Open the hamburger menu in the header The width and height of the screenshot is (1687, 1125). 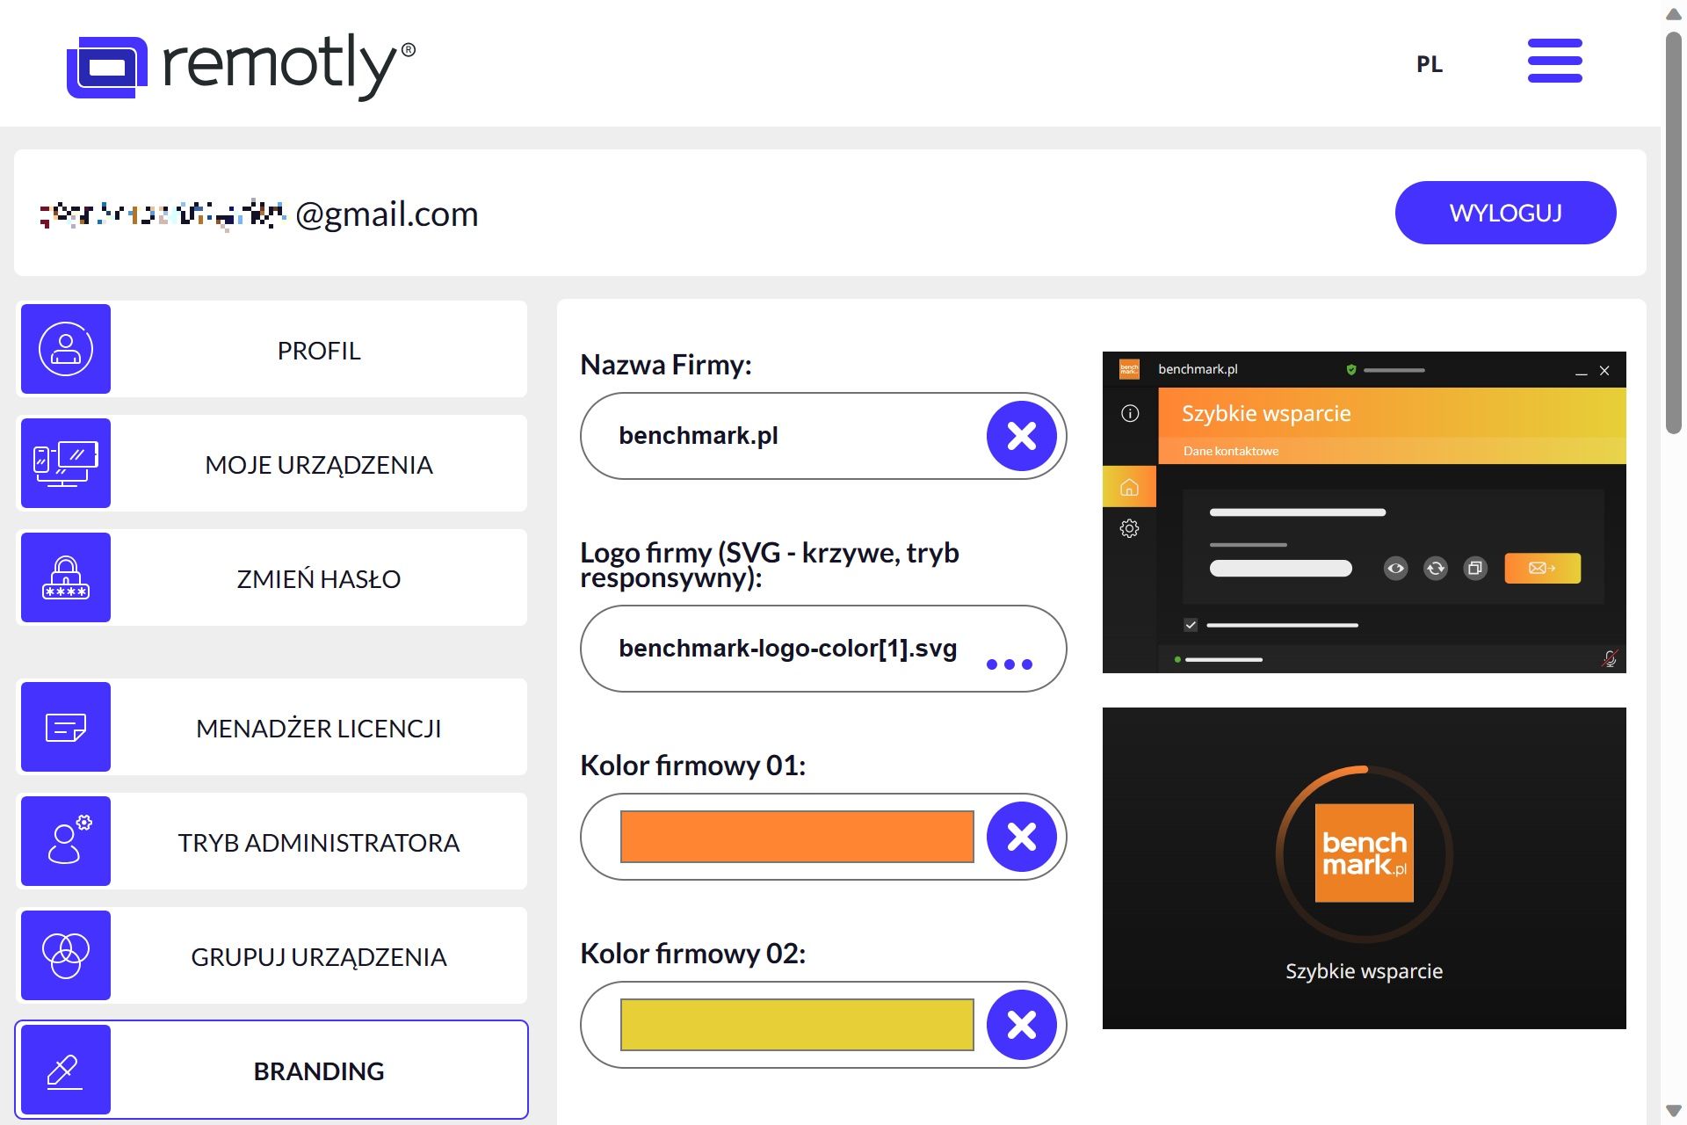click(x=1554, y=61)
